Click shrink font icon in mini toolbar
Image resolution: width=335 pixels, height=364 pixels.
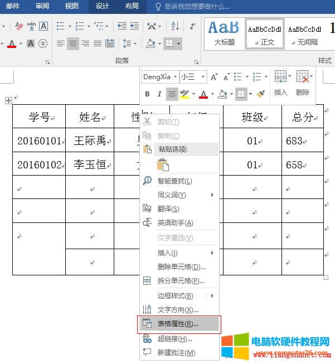(226, 77)
